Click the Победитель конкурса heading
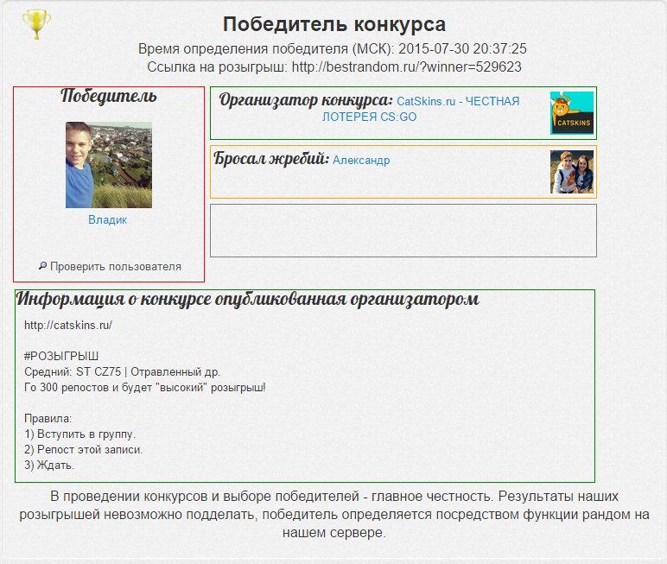Viewport: 667px width, 564px height. pos(334,24)
